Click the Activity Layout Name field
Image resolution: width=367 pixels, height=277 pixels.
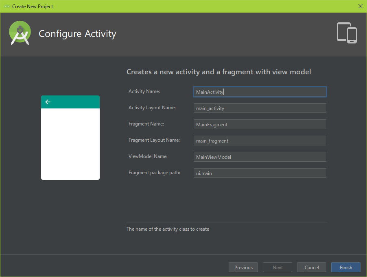[260, 108]
